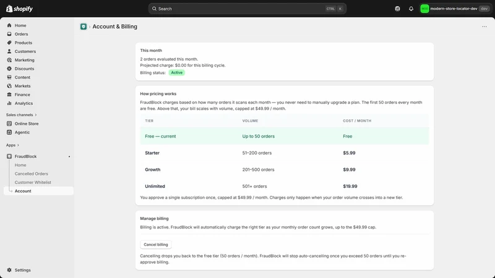
Task: Open the Sidekick assistant icon in top bar
Action: click(397, 9)
